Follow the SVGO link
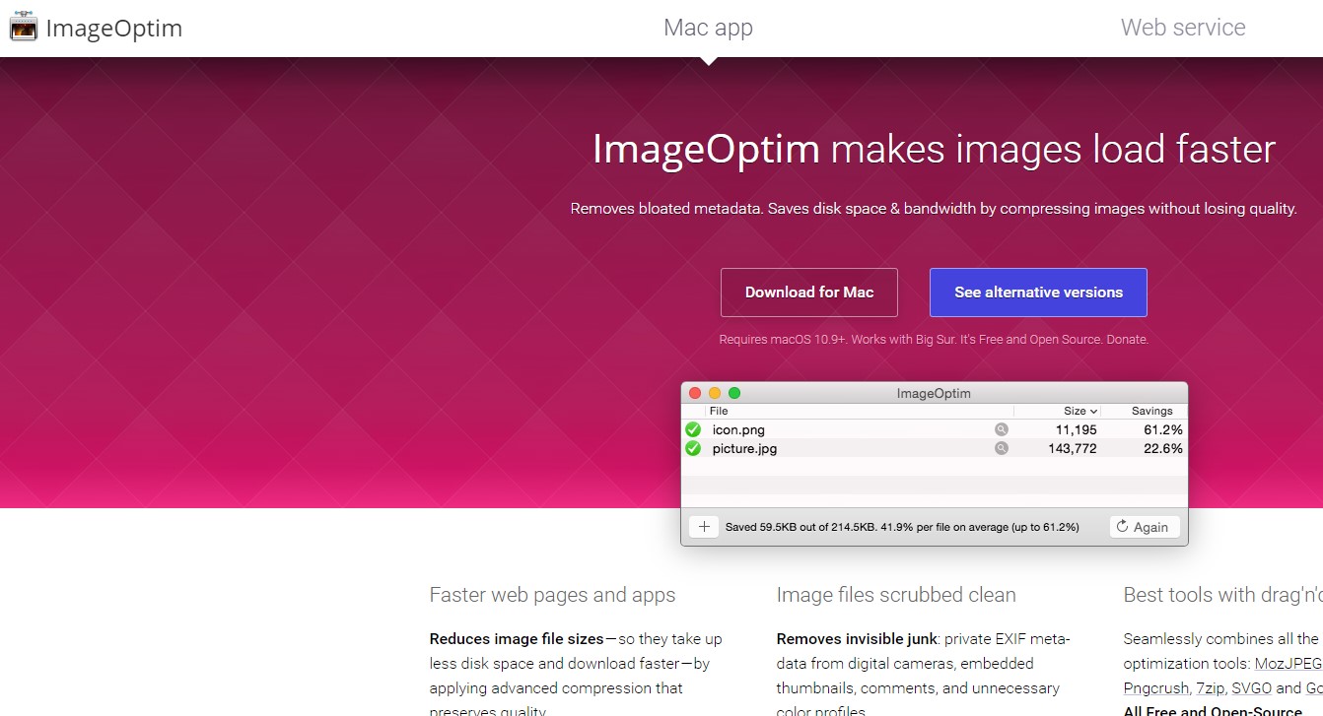Image resolution: width=1323 pixels, height=716 pixels. pos(1252,688)
